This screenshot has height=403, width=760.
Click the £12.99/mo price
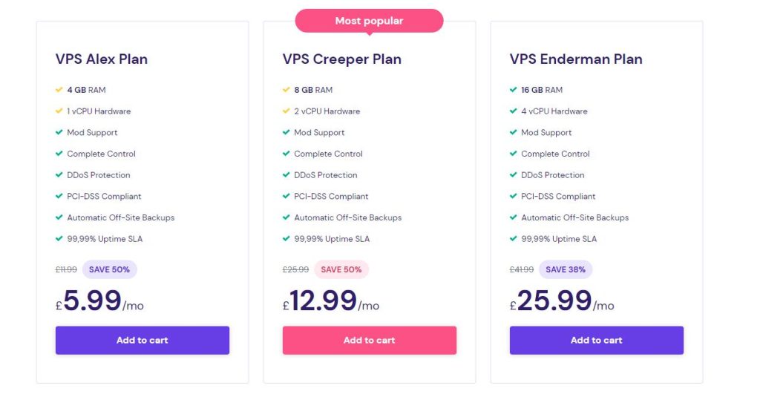(331, 301)
